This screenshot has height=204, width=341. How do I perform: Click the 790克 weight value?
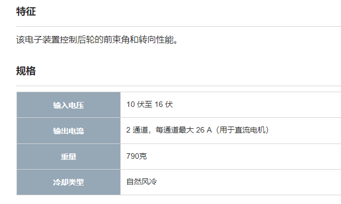137,156
